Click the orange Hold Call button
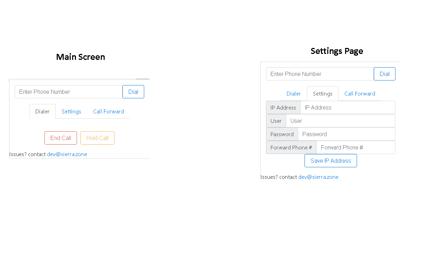Viewport: 448px width, 280px height. (x=97, y=138)
